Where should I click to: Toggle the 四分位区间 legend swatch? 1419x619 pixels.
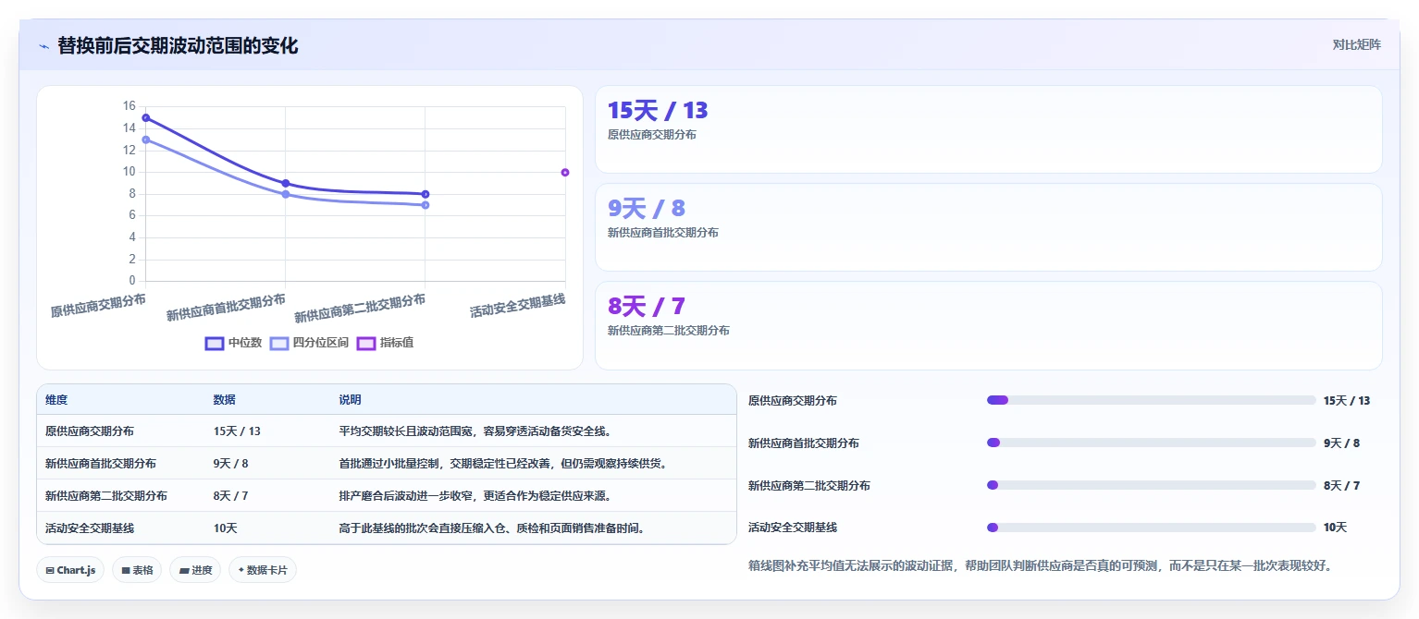(x=279, y=343)
